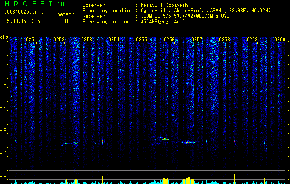
Task: Click the meteor echo near 0253
Action: 102,141
